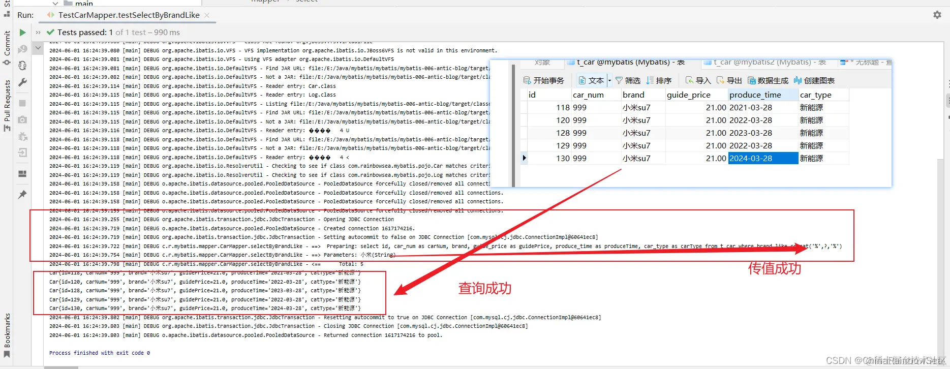Screen dimensions: 950x369
Task: Click the 数据生成 (data generation) button
Action: click(x=768, y=80)
